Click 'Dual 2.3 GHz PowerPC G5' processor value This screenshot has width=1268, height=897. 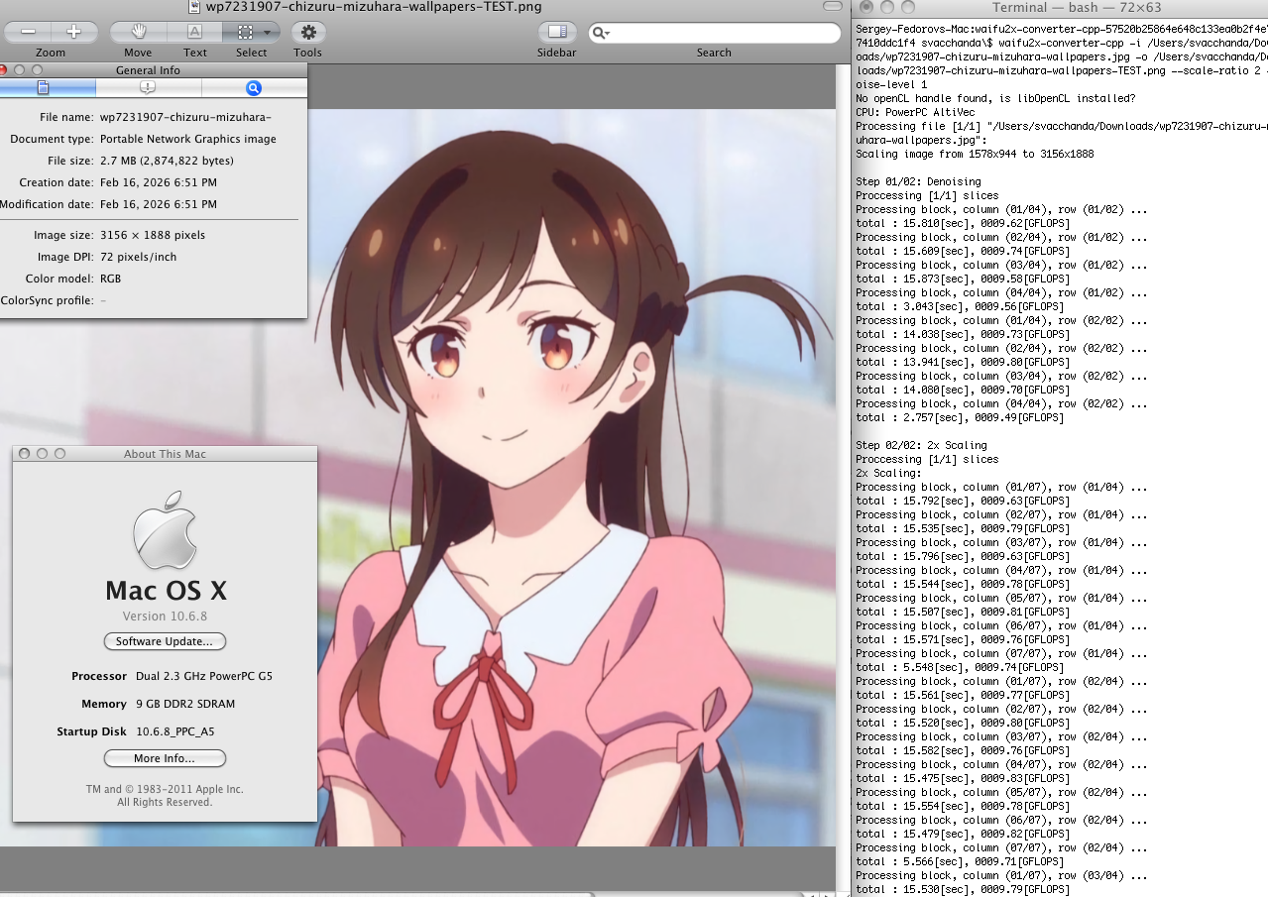204,676
